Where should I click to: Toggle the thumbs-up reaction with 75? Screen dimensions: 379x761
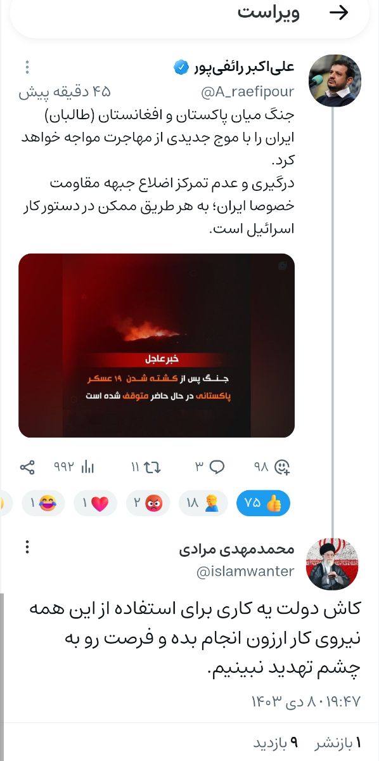pos(263,504)
